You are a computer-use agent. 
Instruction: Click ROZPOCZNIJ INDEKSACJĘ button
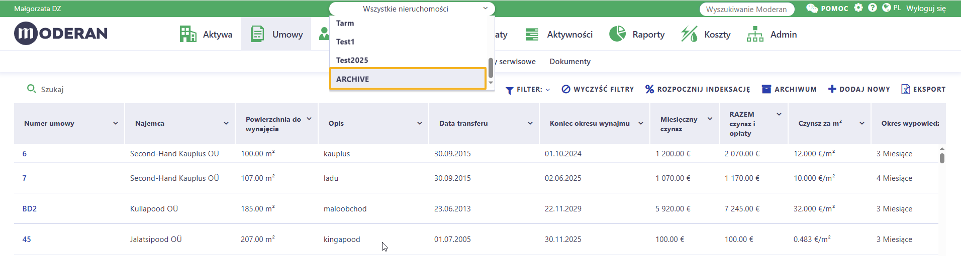click(698, 89)
